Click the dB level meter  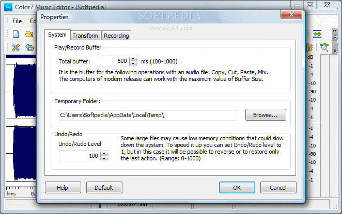(313, 119)
